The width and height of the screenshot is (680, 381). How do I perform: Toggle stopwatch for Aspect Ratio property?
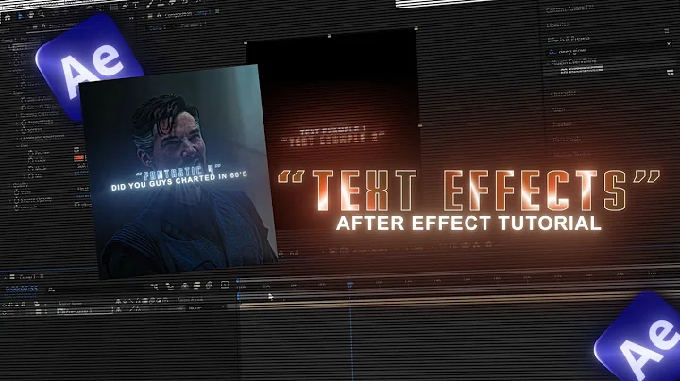pos(24,123)
